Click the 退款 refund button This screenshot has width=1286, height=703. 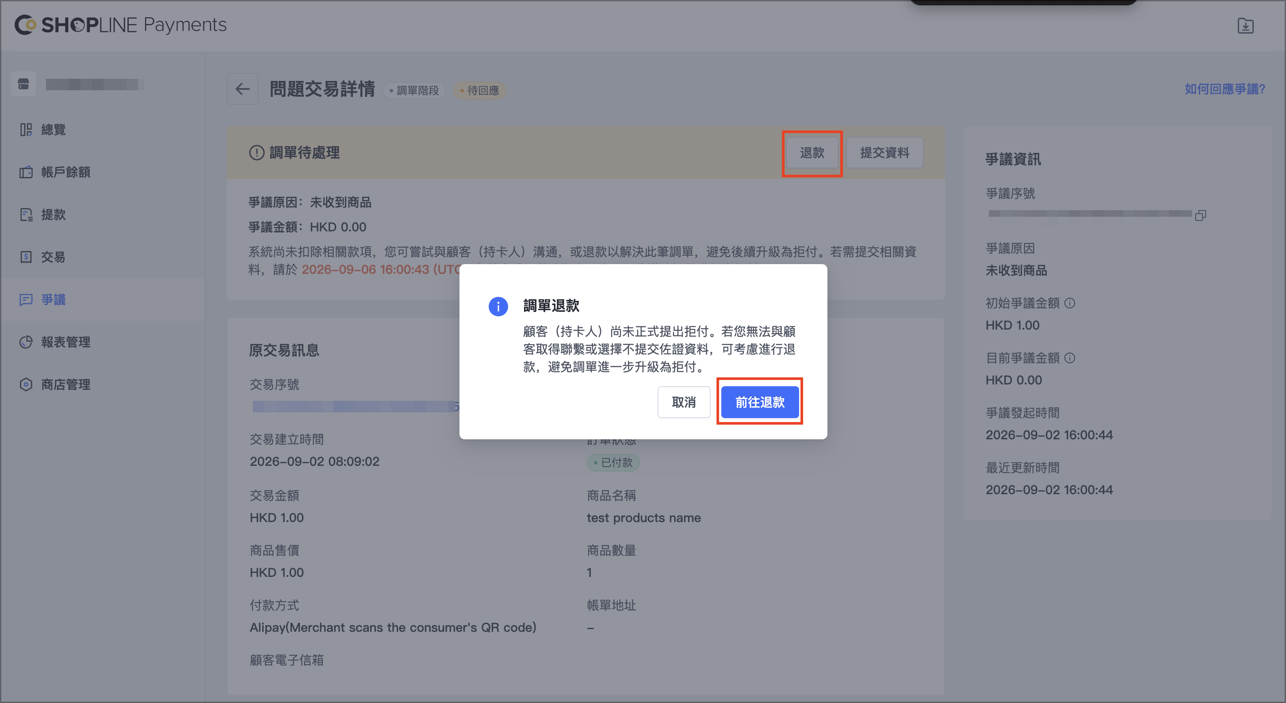(812, 153)
